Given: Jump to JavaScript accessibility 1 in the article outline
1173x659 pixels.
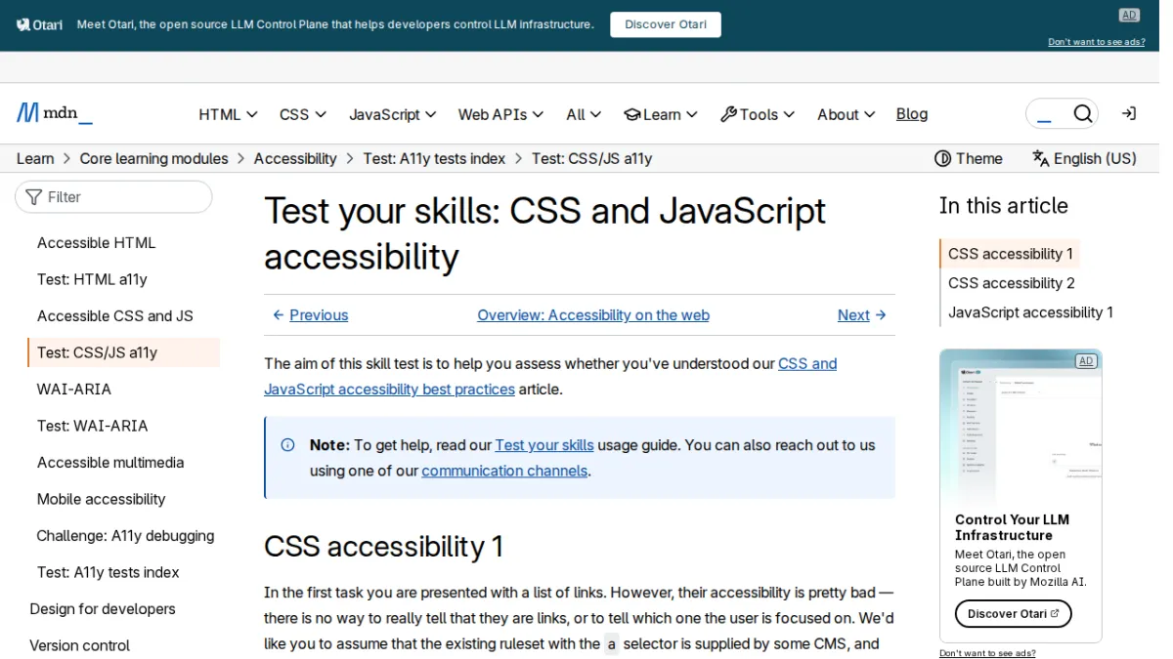Looking at the screenshot, I should coord(1031,312).
